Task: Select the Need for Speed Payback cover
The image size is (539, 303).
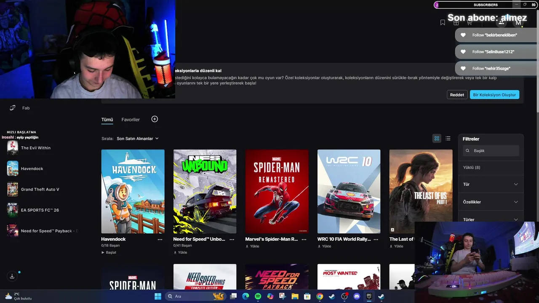Action: pos(277,276)
